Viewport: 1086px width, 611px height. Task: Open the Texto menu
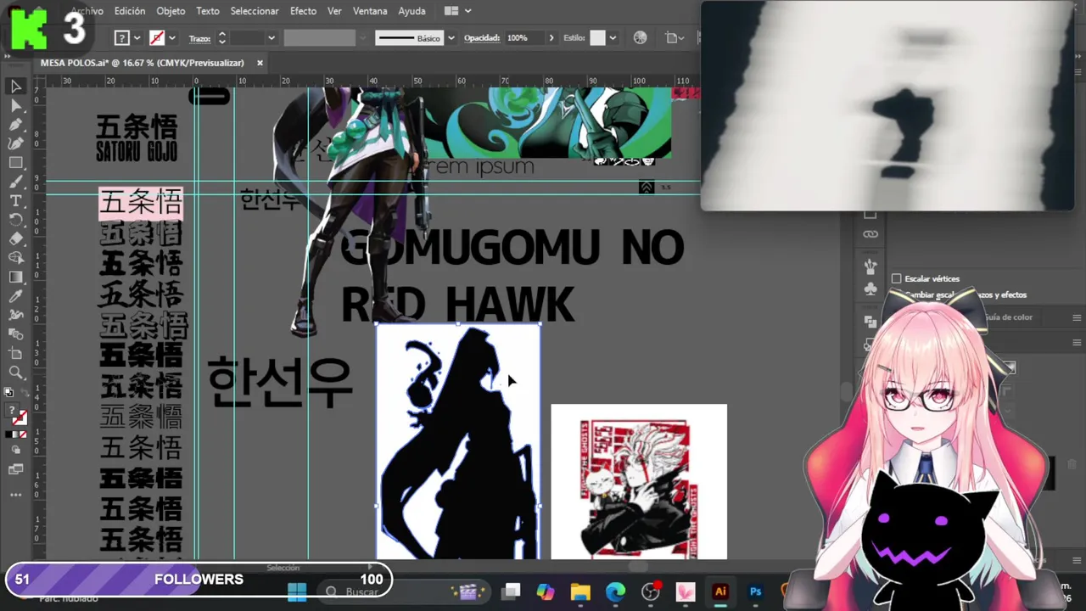208,11
